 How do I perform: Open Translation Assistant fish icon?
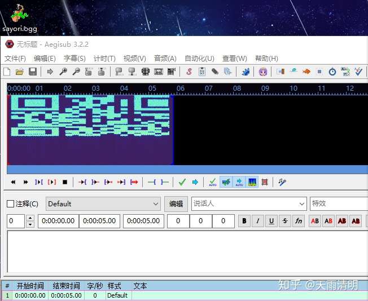tap(306, 72)
